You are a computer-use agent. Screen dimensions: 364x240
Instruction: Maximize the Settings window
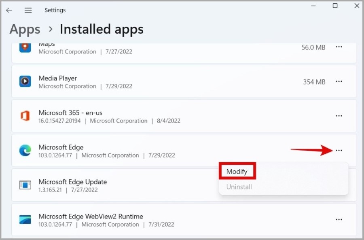[335, 6]
